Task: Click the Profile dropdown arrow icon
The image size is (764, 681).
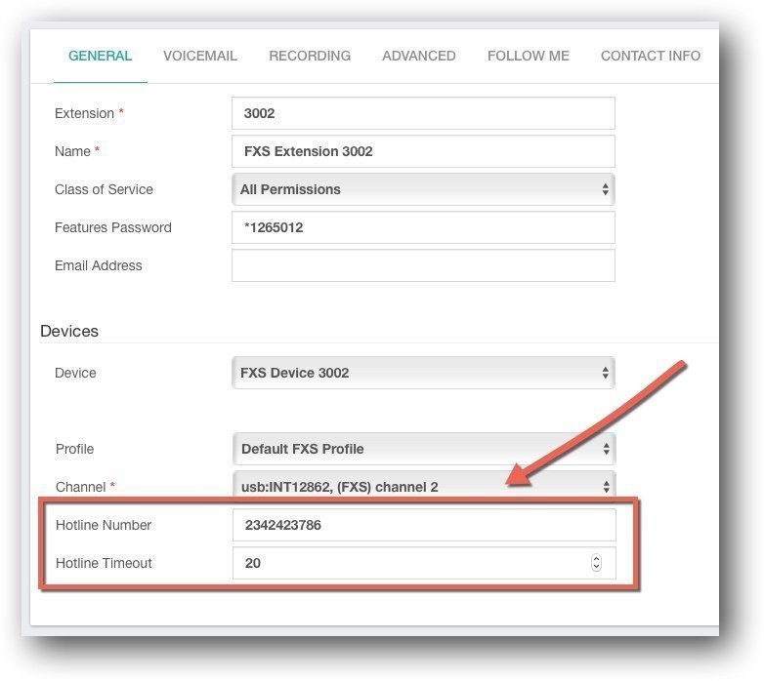Action: 606,449
